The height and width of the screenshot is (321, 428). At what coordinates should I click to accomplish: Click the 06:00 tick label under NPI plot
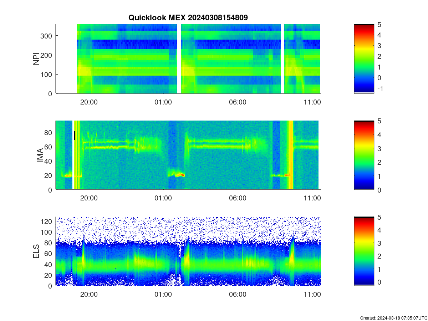(x=238, y=102)
